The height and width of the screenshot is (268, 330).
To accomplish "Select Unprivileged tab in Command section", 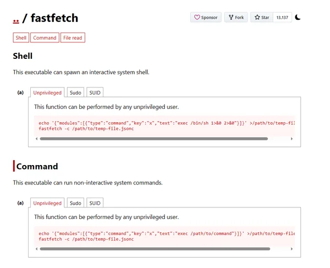I will pos(47,203).
